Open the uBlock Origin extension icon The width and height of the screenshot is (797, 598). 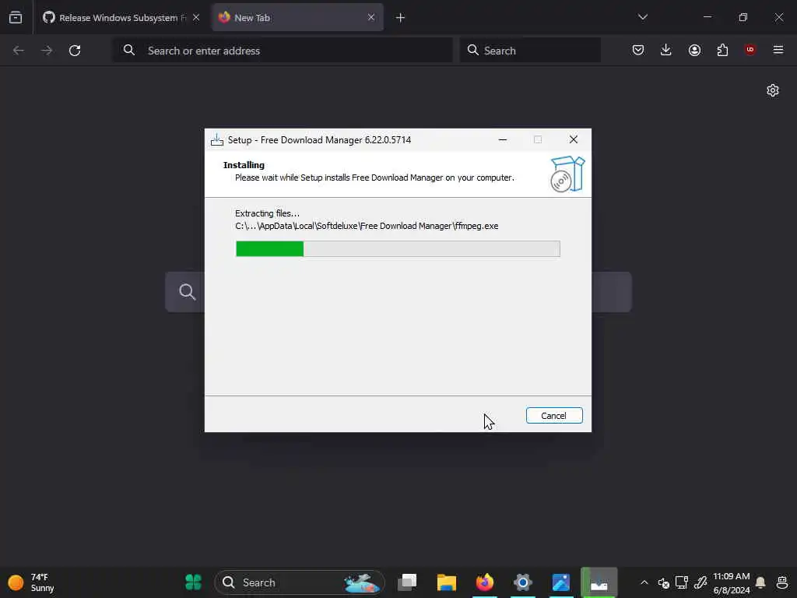pos(750,50)
